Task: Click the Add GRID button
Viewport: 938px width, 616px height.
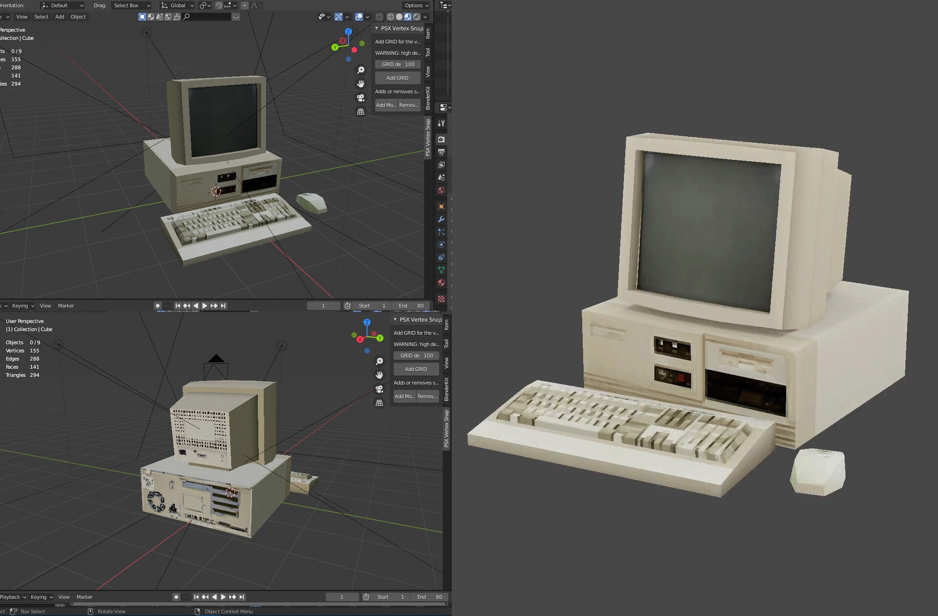Action: [397, 78]
